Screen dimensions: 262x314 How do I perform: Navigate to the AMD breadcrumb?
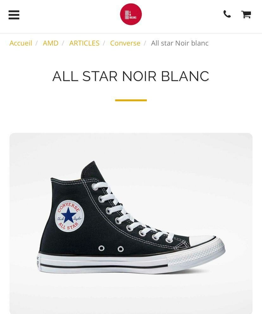click(51, 43)
